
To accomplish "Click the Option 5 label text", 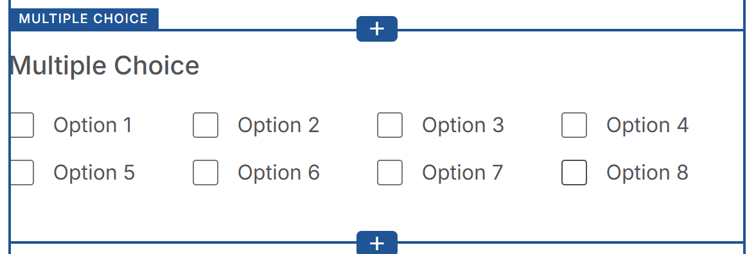I will 94,173.
